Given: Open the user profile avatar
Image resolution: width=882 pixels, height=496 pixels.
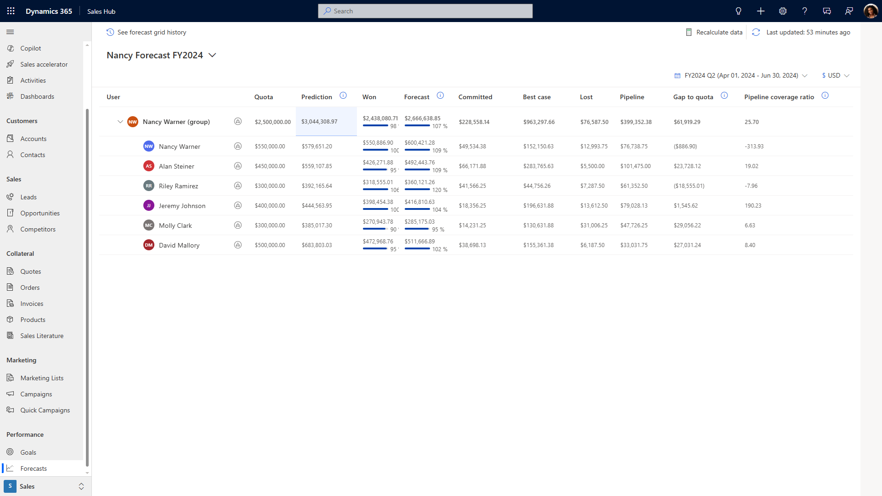Looking at the screenshot, I should click(871, 11).
